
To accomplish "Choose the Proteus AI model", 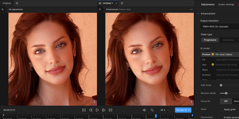I will [x=220, y=54].
